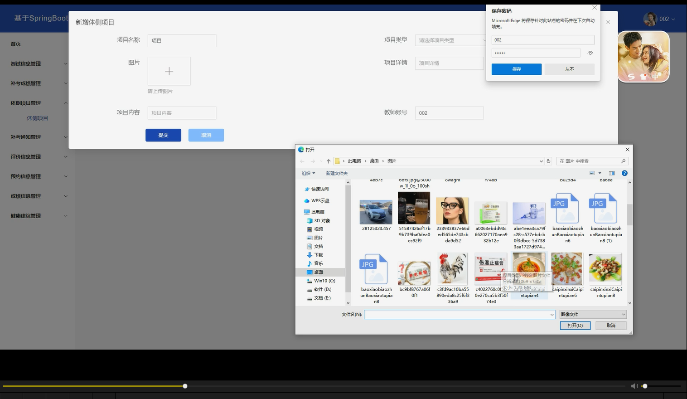
Task: Refresh the folder in the Open dialog
Action: tap(548, 161)
